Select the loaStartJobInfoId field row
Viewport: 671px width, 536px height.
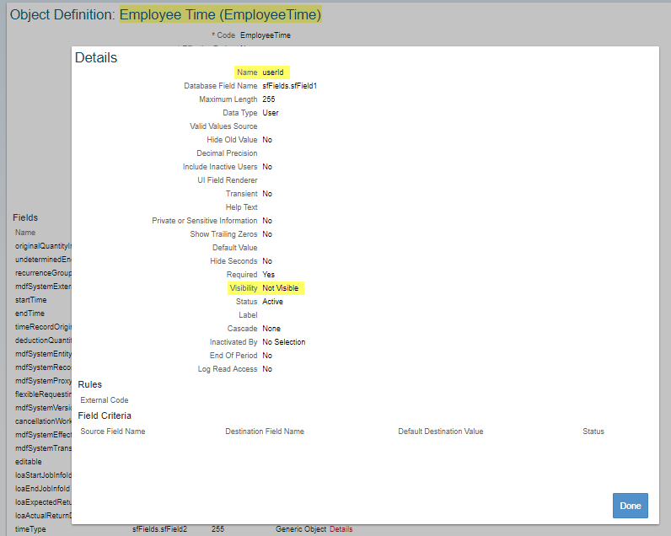tap(43, 475)
